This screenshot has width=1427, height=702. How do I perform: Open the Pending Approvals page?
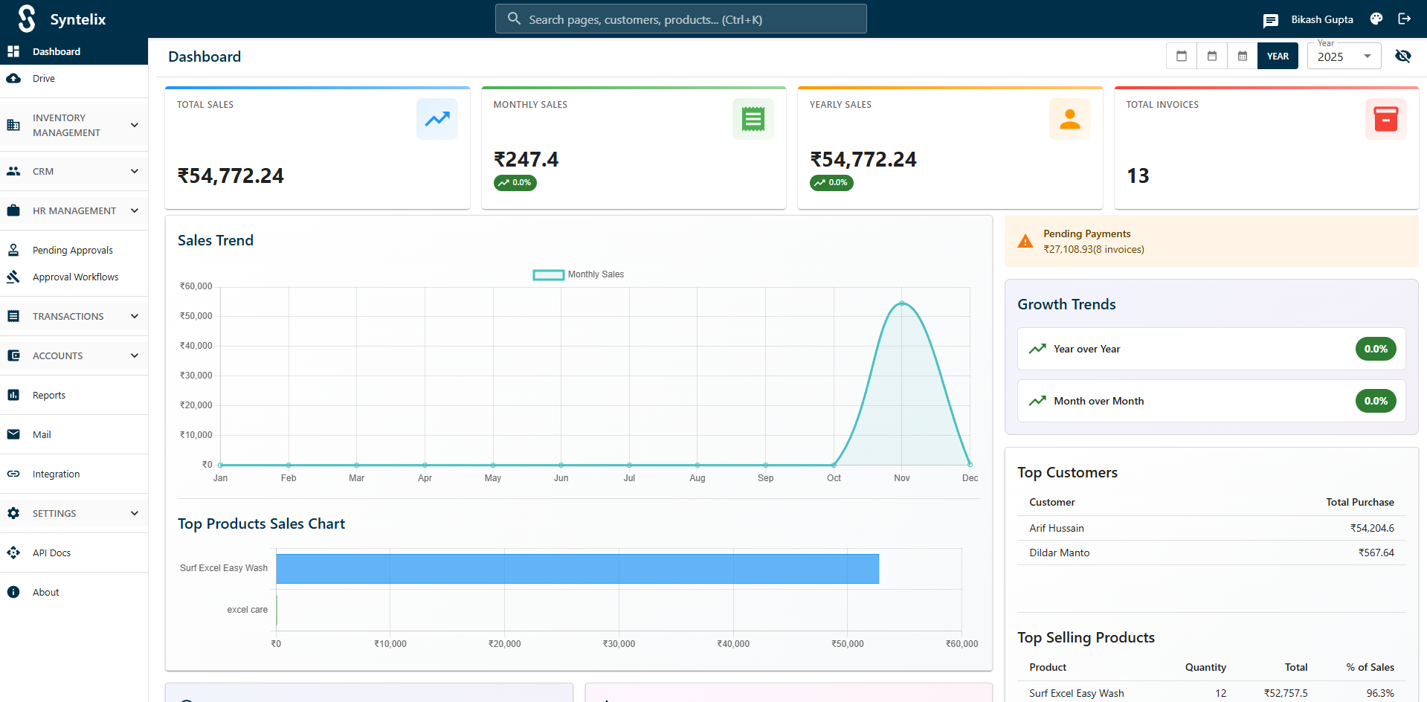tap(72, 250)
